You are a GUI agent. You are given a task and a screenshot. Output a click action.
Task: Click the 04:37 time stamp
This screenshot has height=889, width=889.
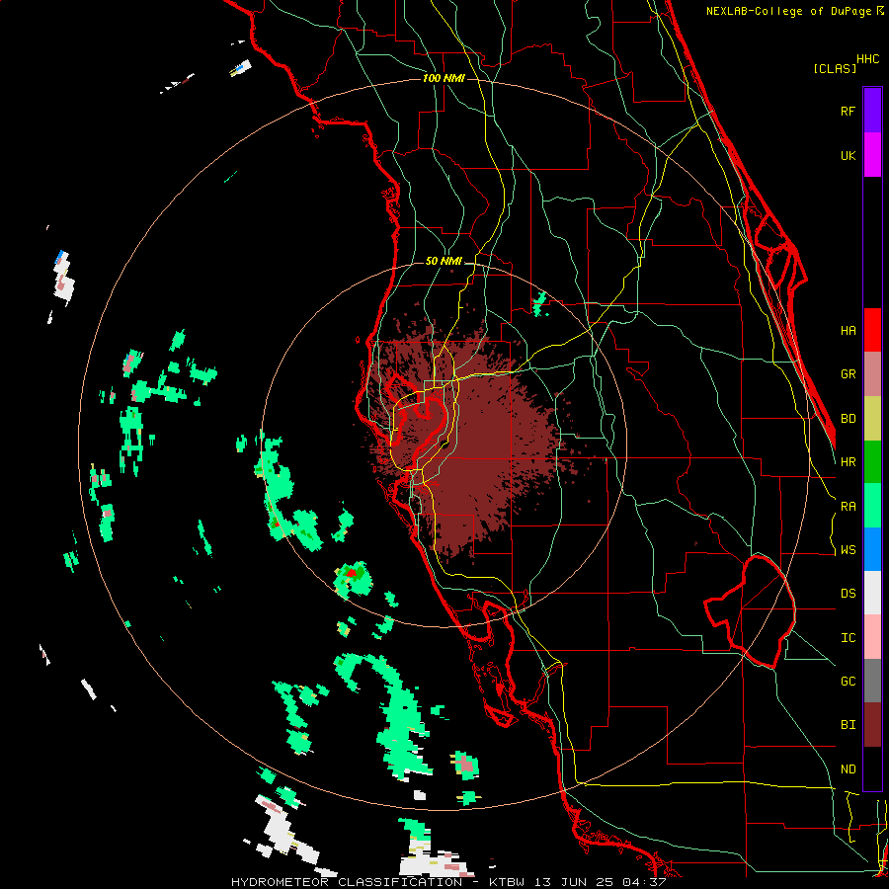point(645,882)
